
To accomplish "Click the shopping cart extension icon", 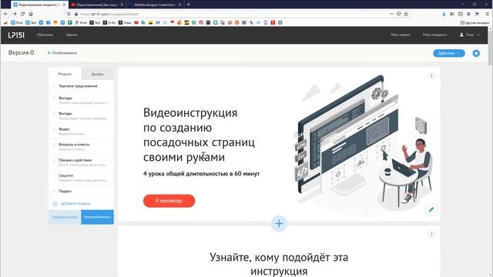I will coord(477,14).
